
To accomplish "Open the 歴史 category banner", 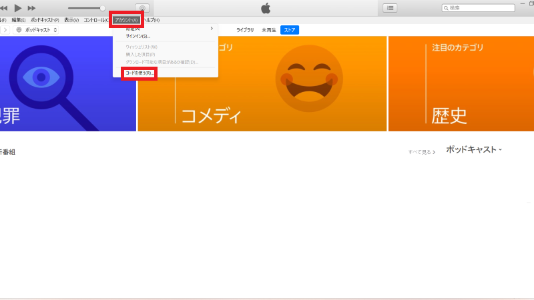I will coord(461,84).
